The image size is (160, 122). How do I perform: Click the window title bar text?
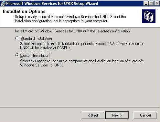coord(52,4)
